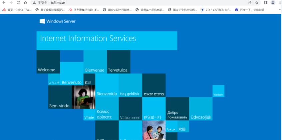The height and width of the screenshot is (140, 282).
Task: Open the 首页 - China - Sai... bookmark
Action: 17,10
